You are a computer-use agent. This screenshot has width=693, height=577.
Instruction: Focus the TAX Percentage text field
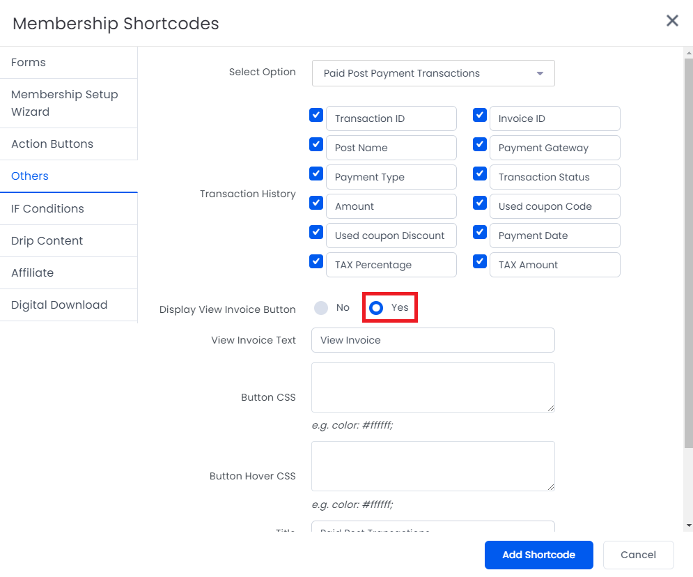[x=391, y=265]
